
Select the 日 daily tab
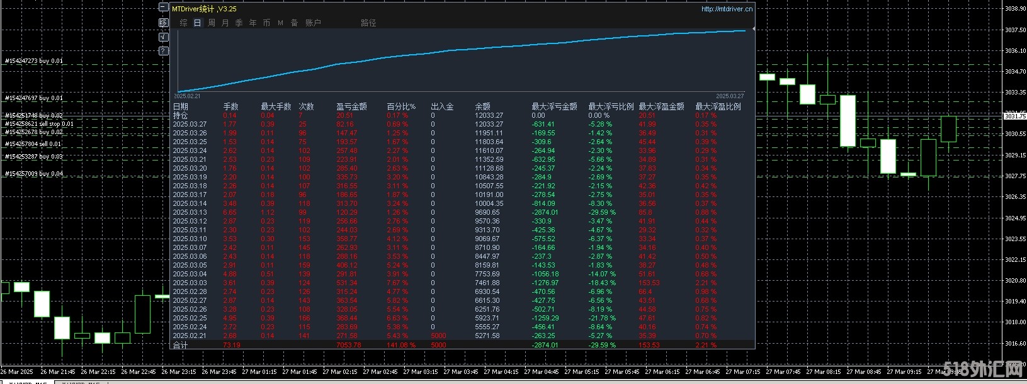[197, 23]
